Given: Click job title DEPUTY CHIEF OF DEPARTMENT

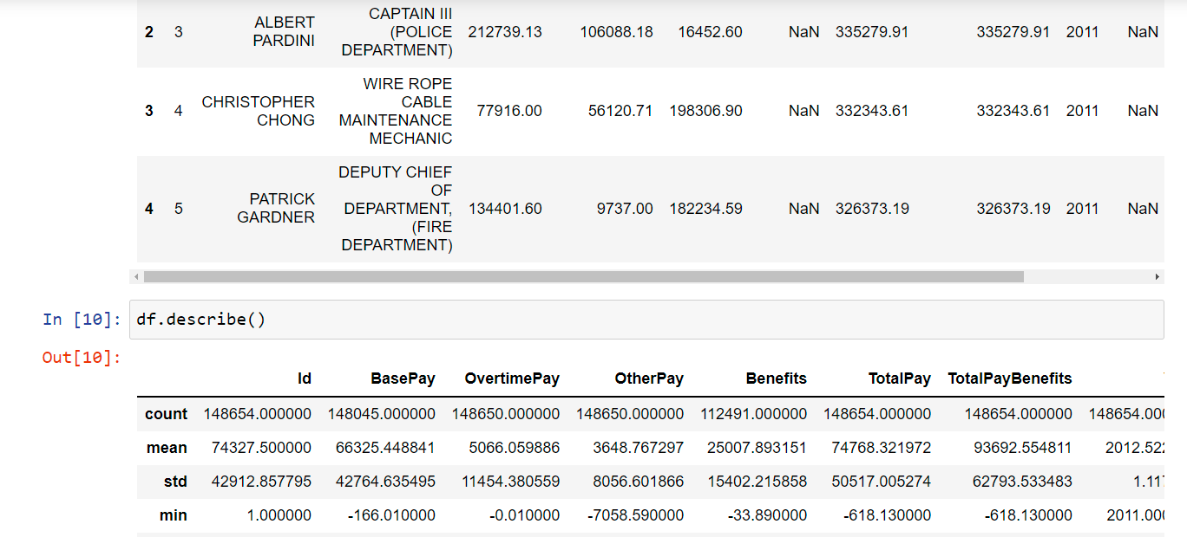Looking at the screenshot, I should click(x=396, y=208).
